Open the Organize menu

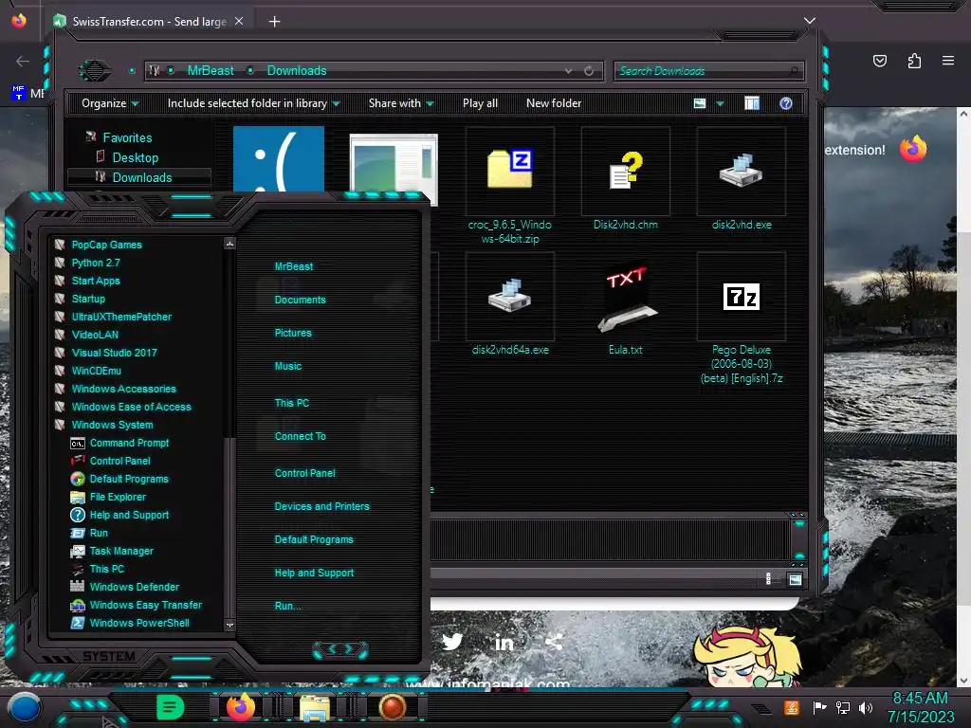(x=110, y=103)
